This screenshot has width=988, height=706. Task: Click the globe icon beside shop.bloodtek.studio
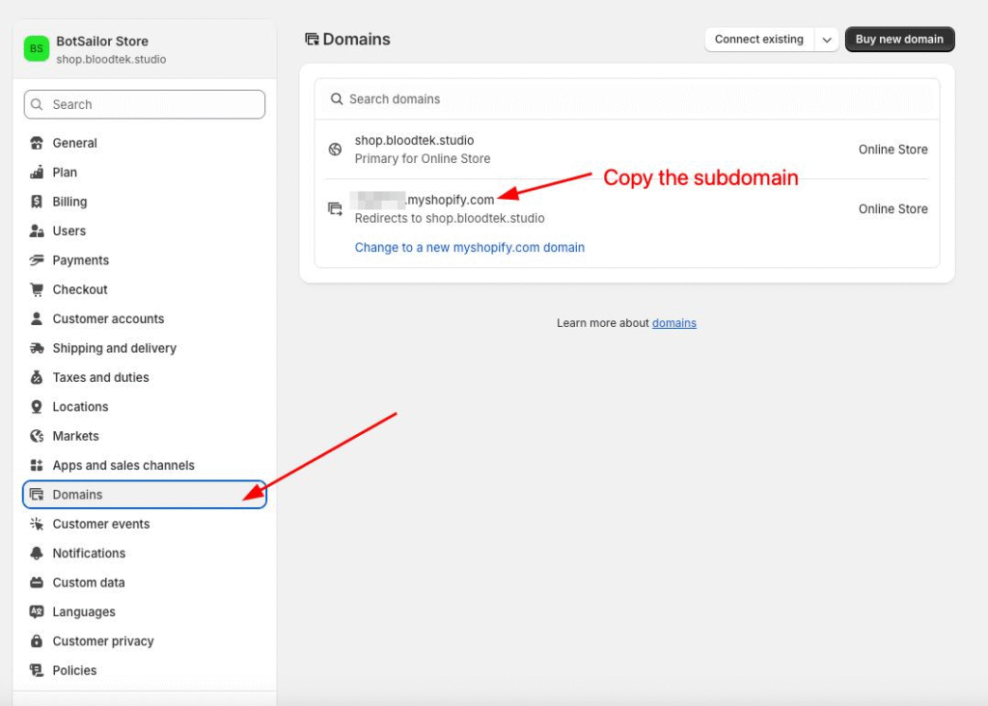[335, 149]
